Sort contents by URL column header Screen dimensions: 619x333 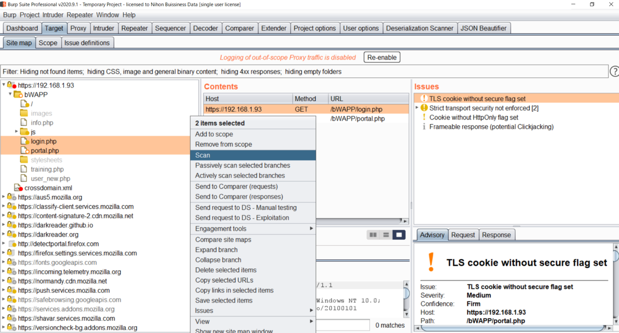coord(369,98)
